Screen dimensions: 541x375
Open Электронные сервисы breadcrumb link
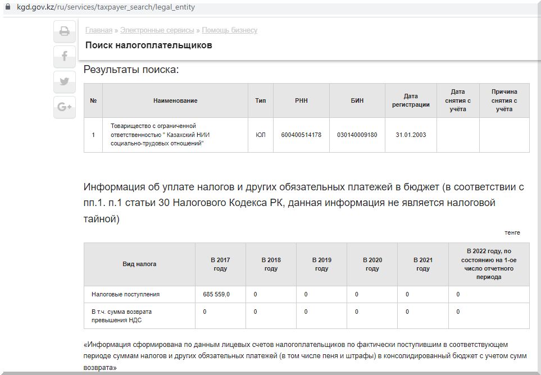pos(157,30)
